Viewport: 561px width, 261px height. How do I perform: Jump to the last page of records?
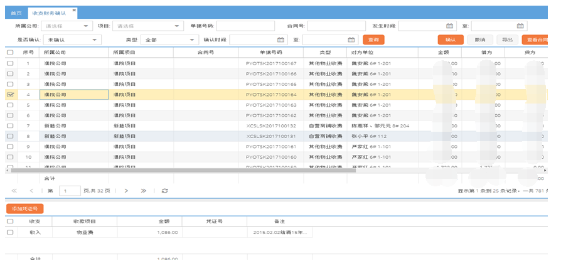[x=144, y=191]
